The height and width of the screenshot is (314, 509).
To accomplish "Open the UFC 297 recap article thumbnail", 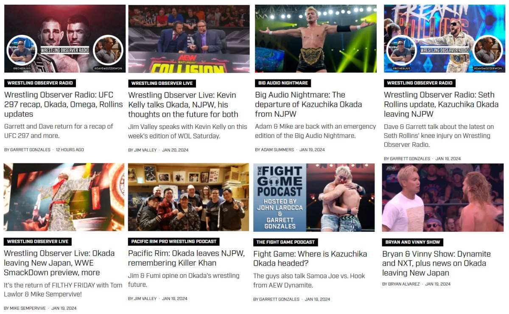I will coord(65,39).
